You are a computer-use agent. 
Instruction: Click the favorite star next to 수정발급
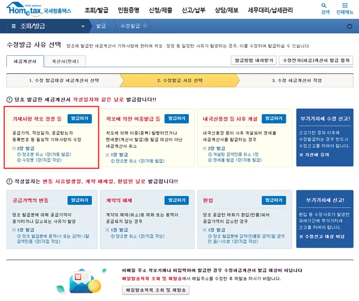click(145, 26)
